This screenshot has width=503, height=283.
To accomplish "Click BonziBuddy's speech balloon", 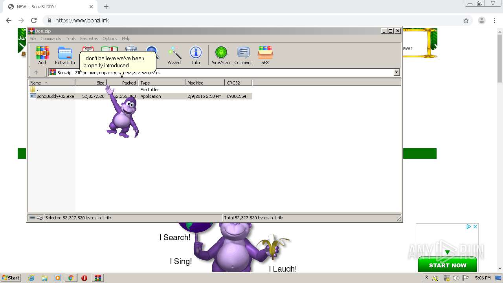I will tap(118, 62).
